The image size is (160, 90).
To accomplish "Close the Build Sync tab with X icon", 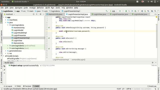I will click(x=4, y=73).
